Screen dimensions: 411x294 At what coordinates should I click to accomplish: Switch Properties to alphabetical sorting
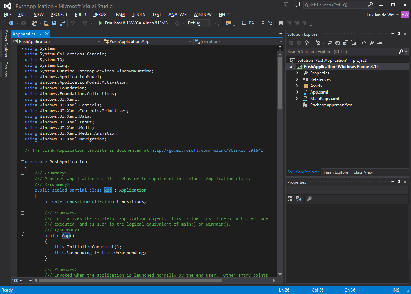(x=299, y=199)
